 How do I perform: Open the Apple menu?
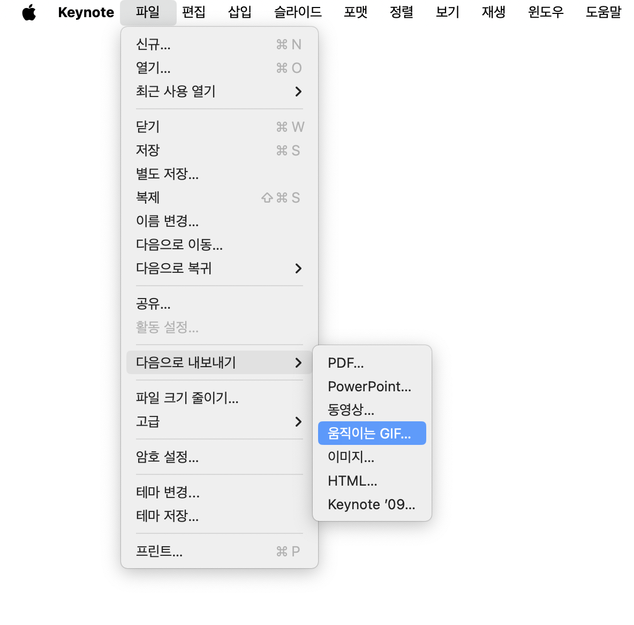[x=29, y=12]
